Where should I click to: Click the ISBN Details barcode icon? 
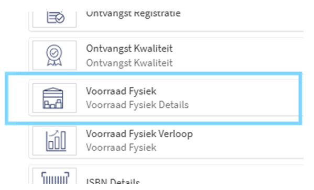[x=55, y=177]
